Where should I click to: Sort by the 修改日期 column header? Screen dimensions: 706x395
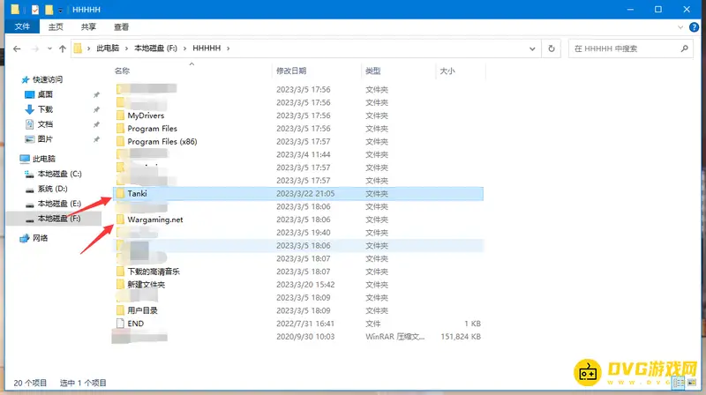291,71
